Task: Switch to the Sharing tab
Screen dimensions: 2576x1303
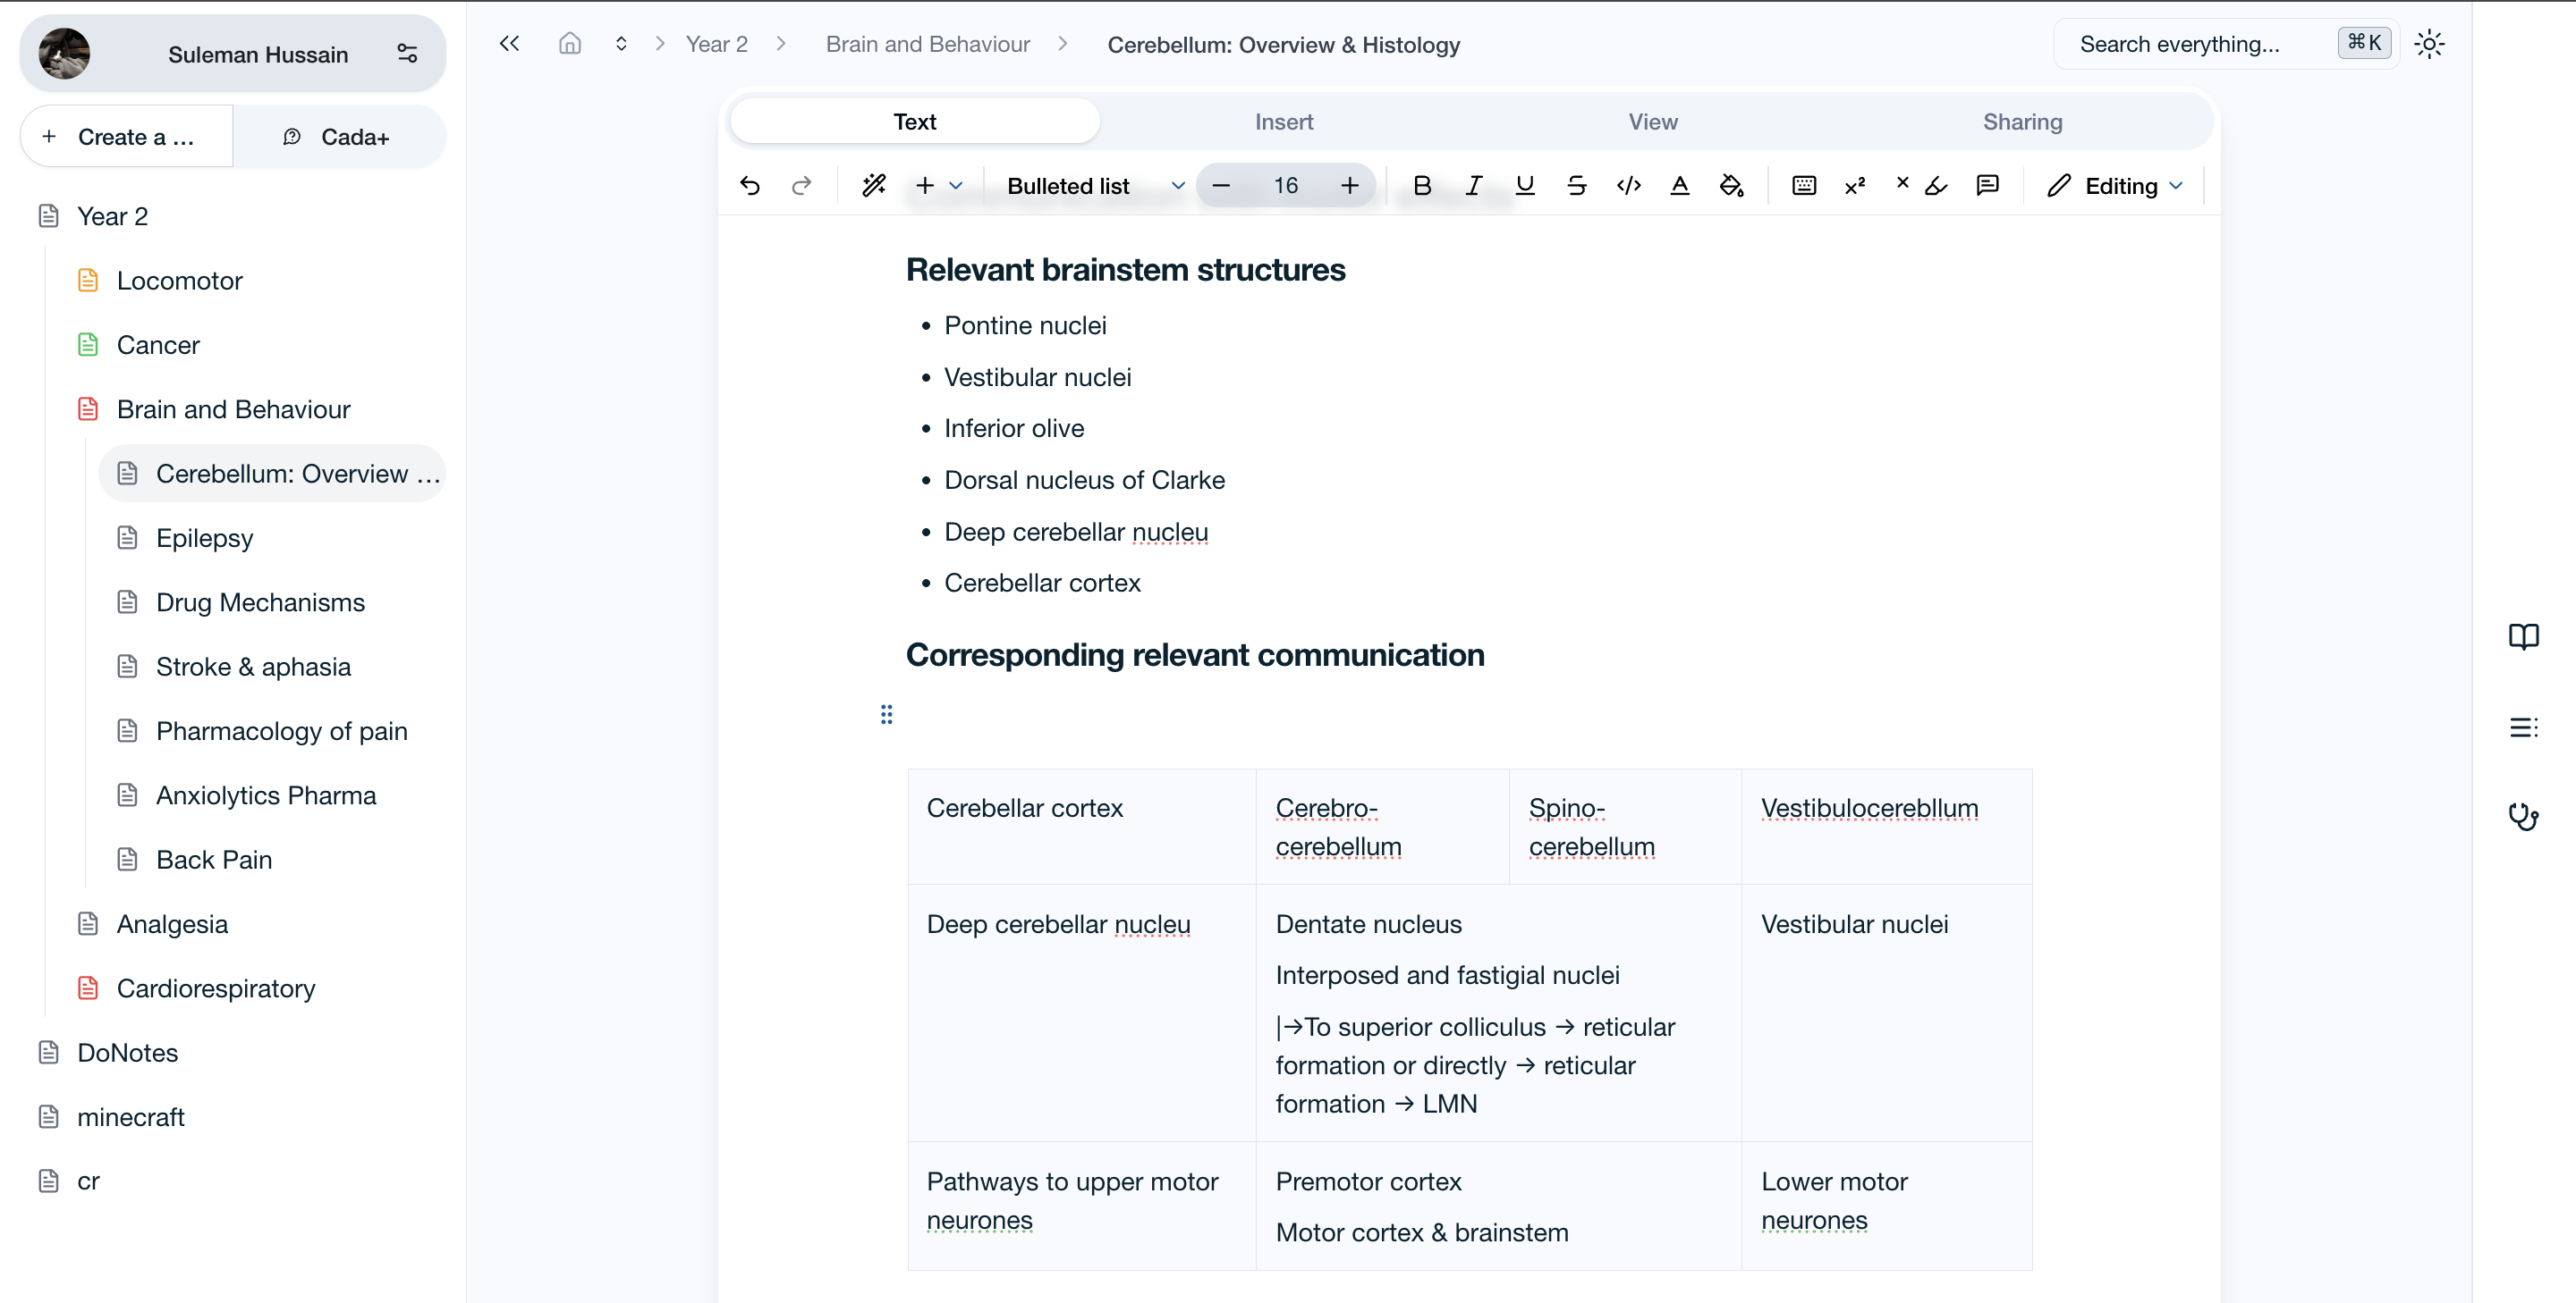Action: [2022, 122]
